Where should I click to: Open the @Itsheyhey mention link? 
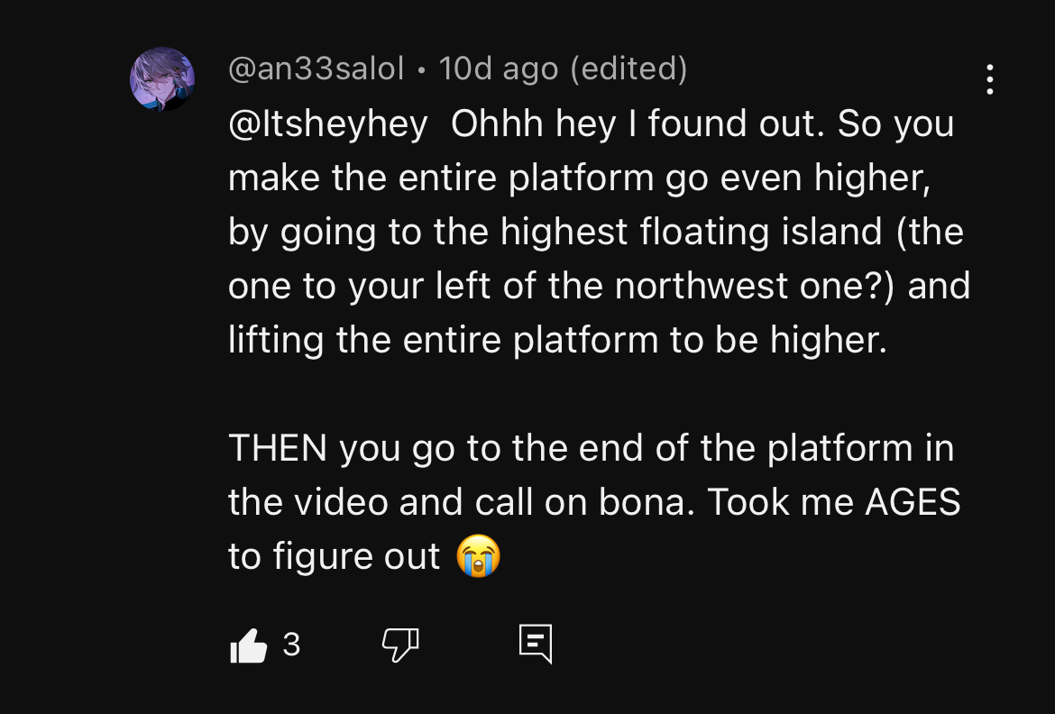coord(328,124)
